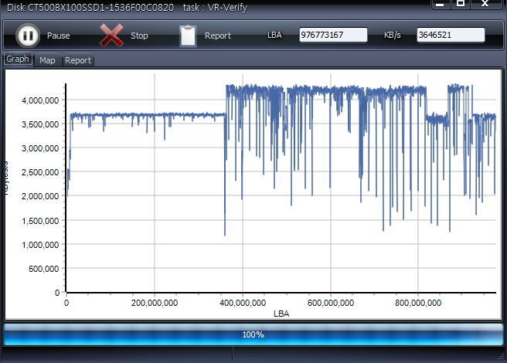
Task: Click the clipboard Report icon
Action: 188,36
